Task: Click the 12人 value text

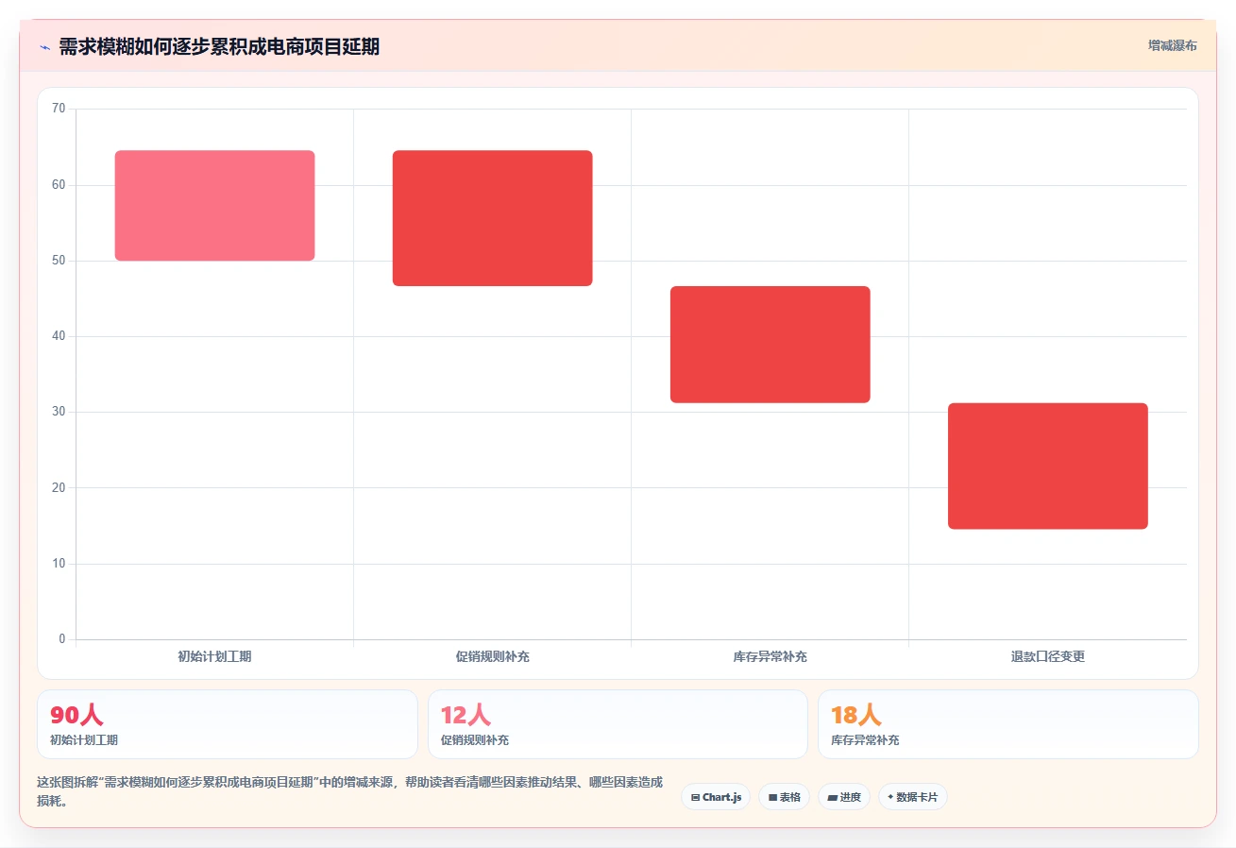Action: click(466, 715)
